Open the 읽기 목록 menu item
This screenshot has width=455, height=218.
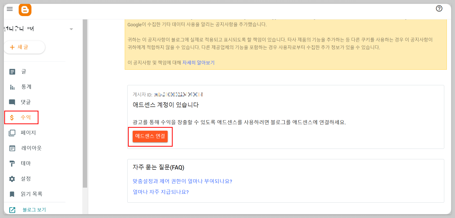[x=31, y=194]
